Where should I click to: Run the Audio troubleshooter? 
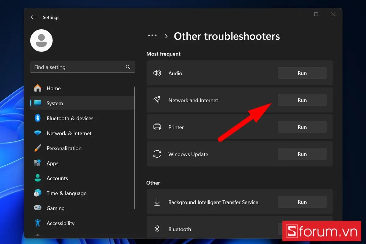[302, 73]
